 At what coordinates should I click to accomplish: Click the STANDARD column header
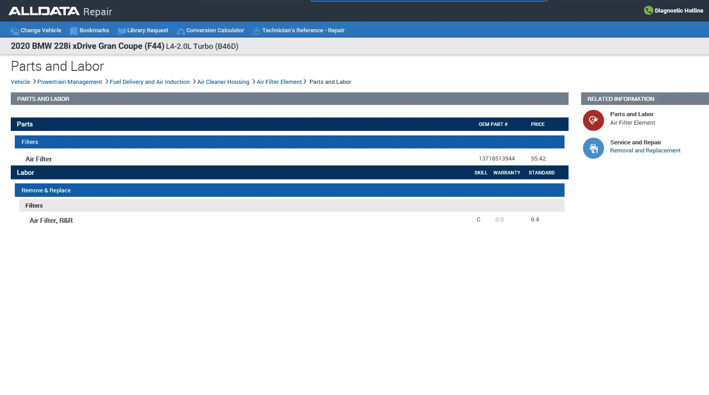tap(542, 173)
